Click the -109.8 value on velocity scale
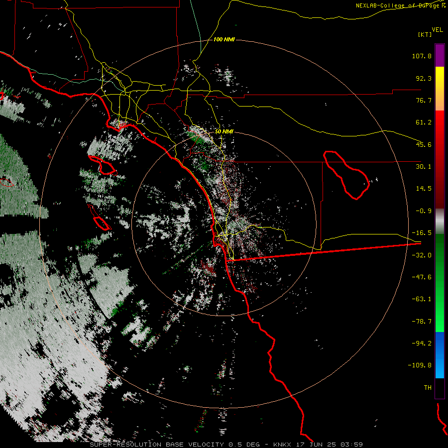This screenshot has width=448, height=448. [420, 365]
